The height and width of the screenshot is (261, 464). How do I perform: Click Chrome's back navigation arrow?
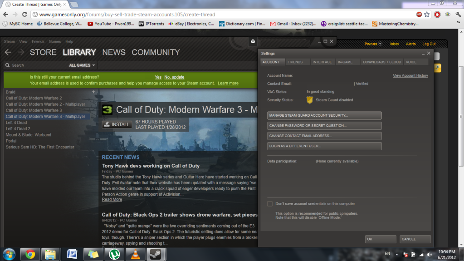coord(5,14)
